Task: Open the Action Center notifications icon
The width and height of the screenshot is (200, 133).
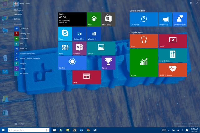Action: 187,130
